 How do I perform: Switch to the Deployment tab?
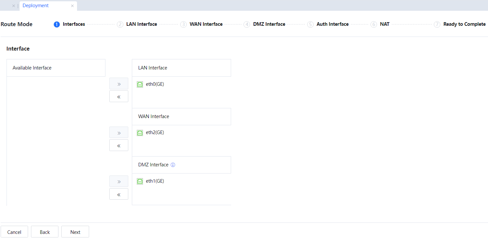tap(36, 6)
